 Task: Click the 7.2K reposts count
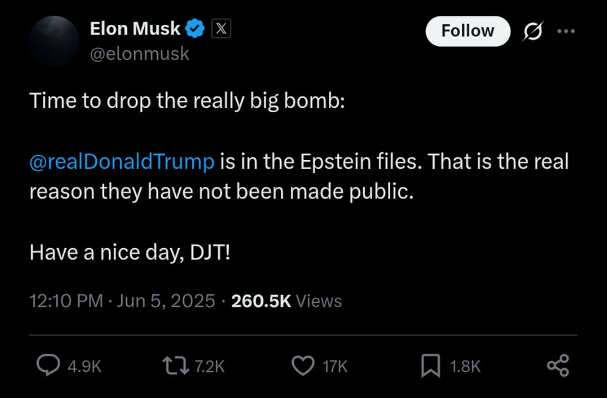tap(210, 366)
